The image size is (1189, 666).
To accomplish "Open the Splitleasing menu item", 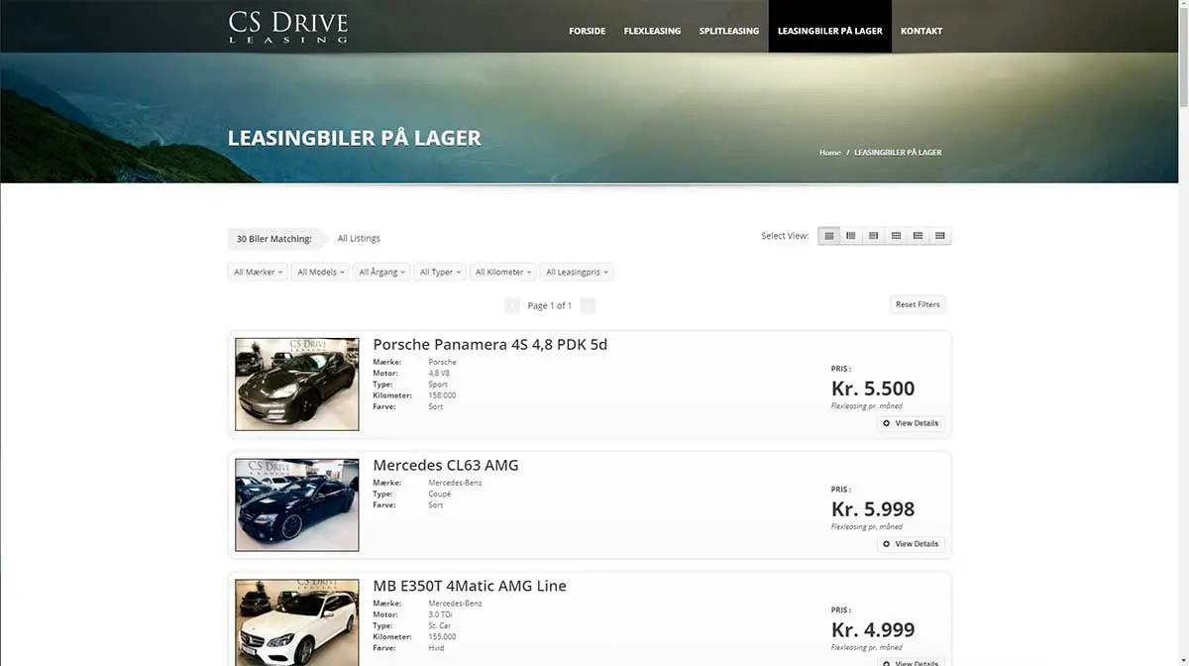I will [x=728, y=31].
